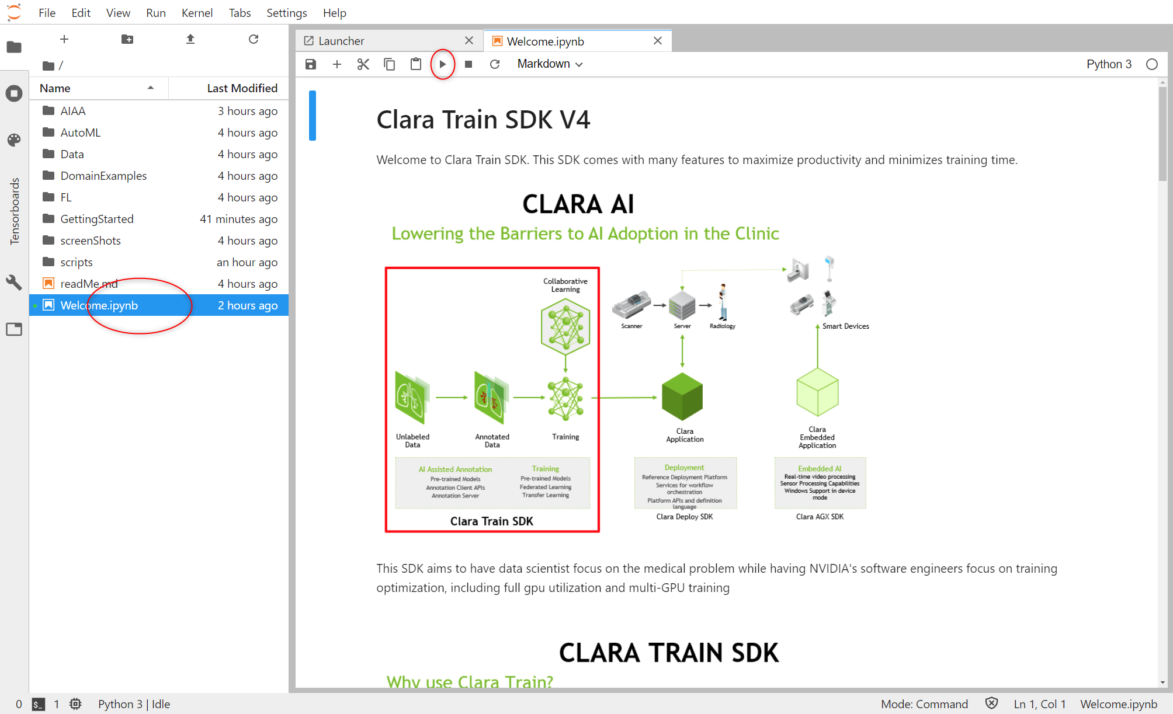Create a new folder in the file browser
The width and height of the screenshot is (1173, 714).
[127, 39]
